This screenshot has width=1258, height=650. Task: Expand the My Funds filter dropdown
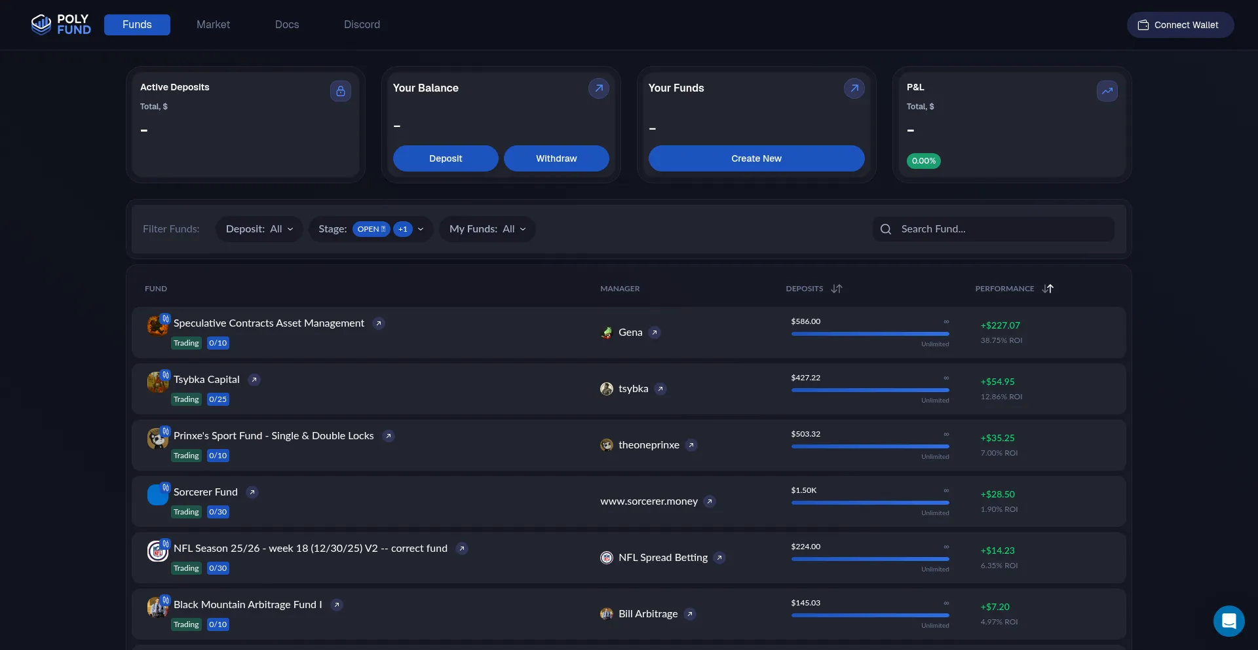click(487, 229)
